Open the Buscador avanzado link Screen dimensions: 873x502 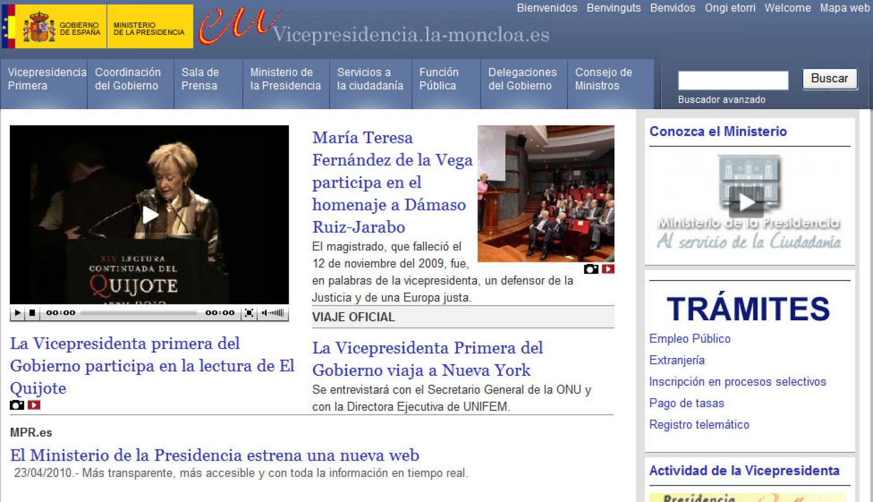click(x=721, y=100)
